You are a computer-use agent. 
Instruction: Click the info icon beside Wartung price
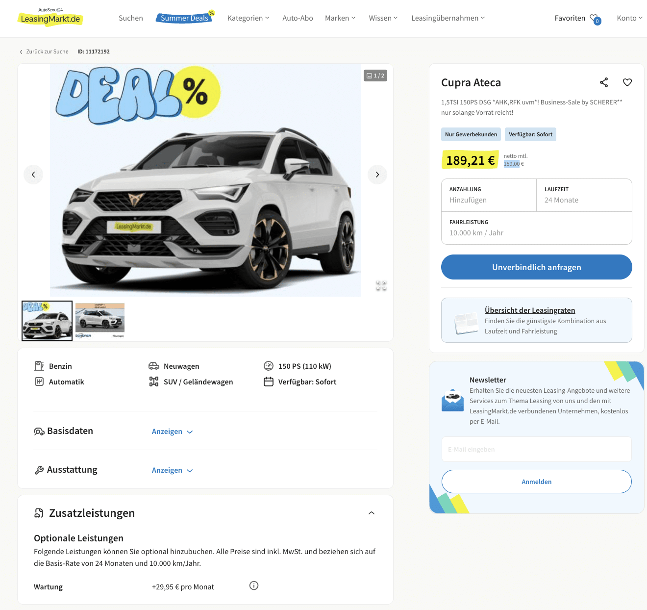[x=254, y=585]
